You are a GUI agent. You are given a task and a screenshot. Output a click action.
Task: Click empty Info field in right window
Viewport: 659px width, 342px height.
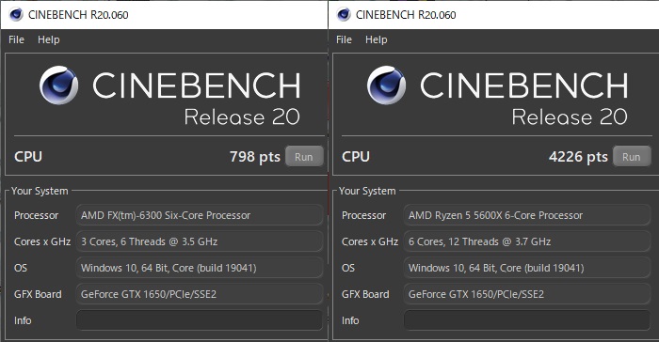point(527,320)
